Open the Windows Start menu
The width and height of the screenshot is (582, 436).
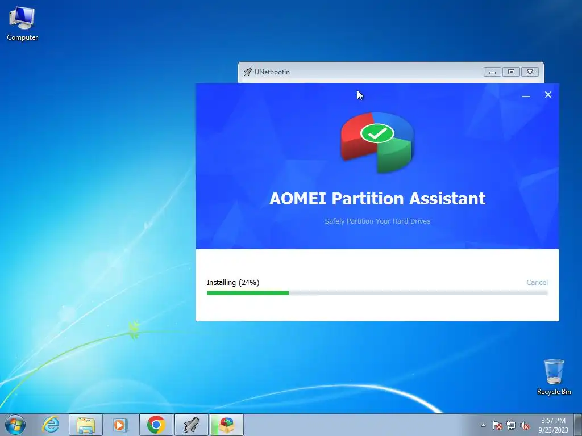(15, 425)
